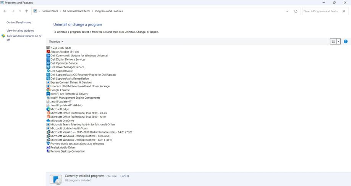Click the address bar location icon

35,11
